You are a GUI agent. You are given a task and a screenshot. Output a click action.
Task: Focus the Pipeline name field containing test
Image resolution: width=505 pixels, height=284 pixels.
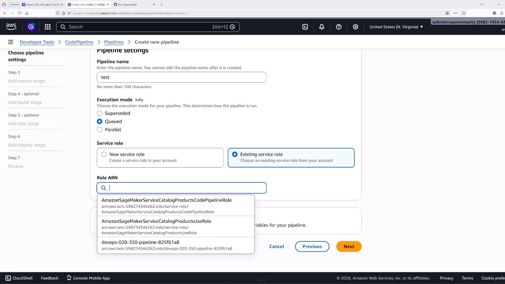click(181, 77)
